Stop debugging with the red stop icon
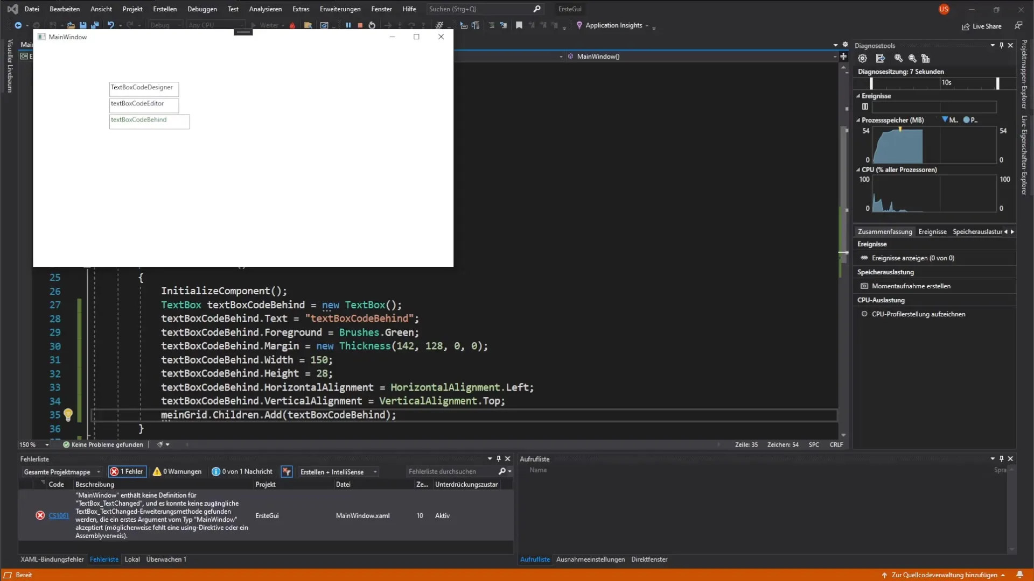The height and width of the screenshot is (581, 1034). point(360,25)
